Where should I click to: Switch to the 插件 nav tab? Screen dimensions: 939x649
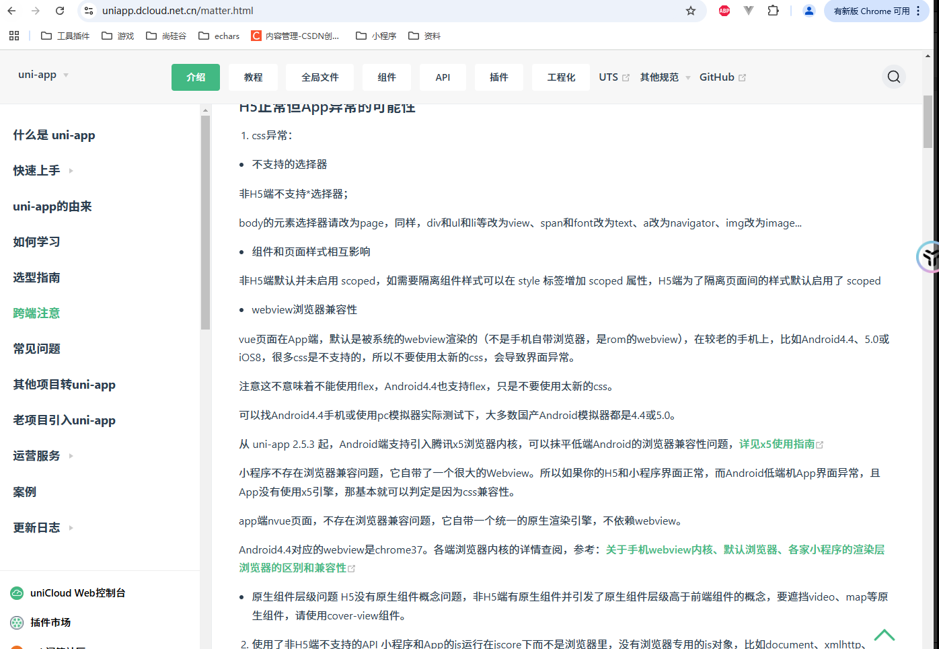coord(498,77)
